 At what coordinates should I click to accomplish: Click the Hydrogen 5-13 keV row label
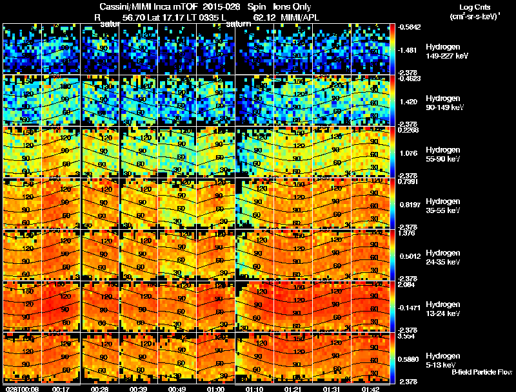[443, 360]
